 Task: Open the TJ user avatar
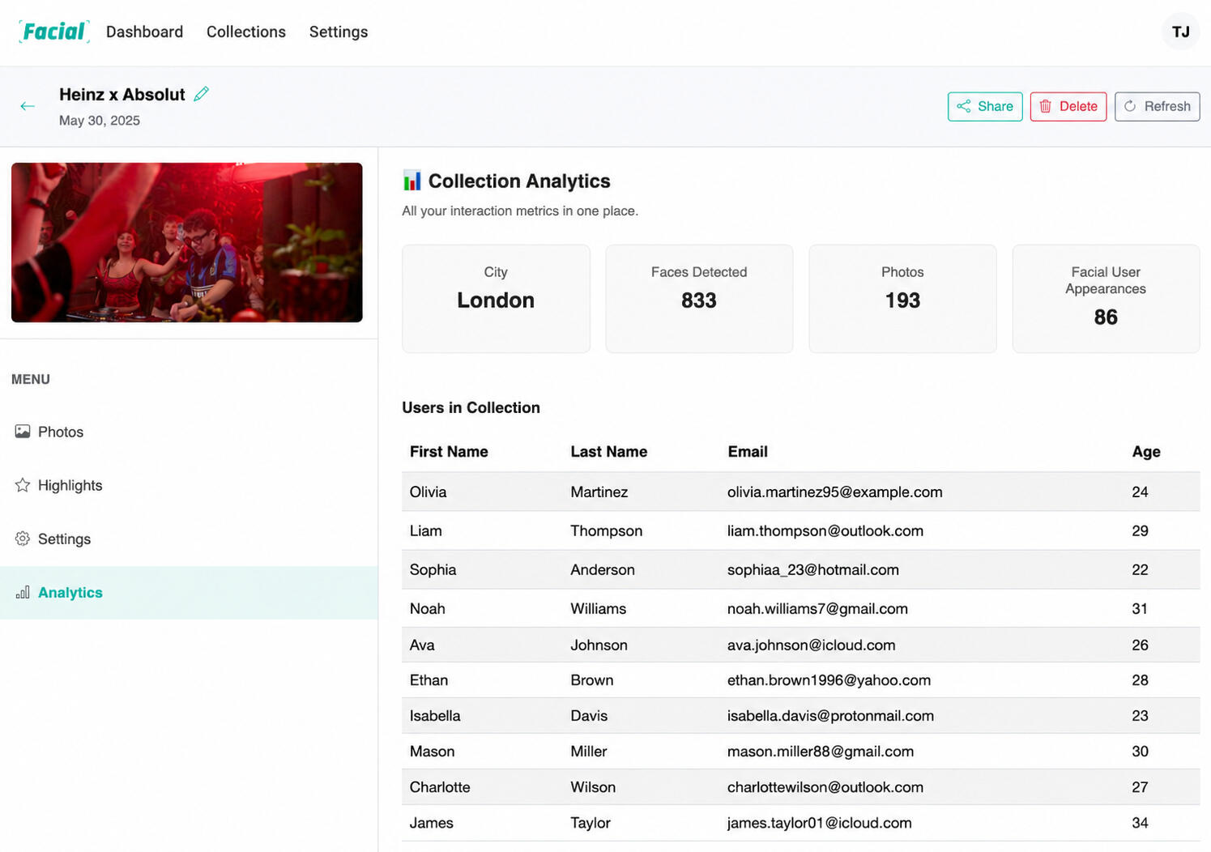[x=1180, y=32]
